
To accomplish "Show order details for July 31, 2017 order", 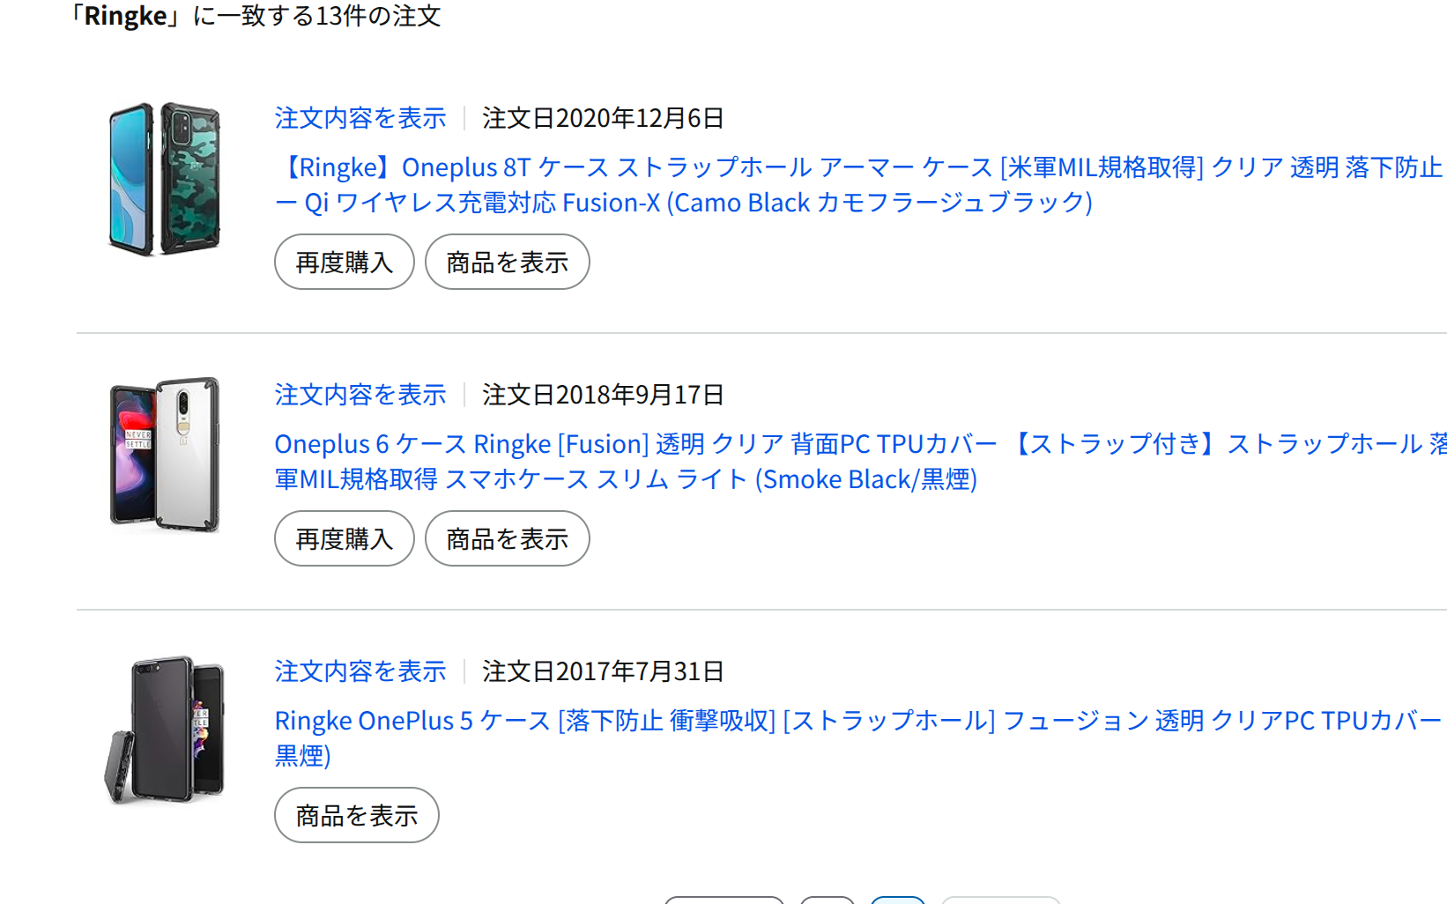I will pos(360,671).
